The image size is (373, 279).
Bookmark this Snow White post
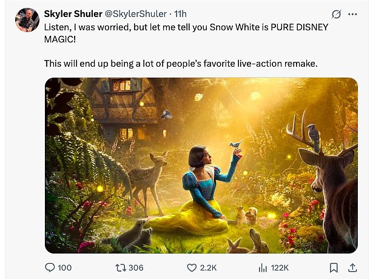(x=333, y=267)
